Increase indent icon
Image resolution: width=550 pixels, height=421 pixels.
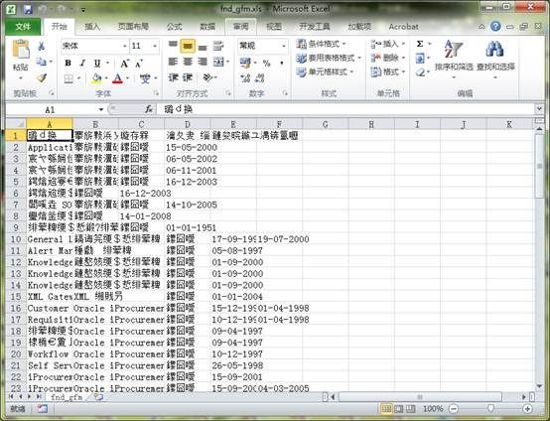click(188, 77)
